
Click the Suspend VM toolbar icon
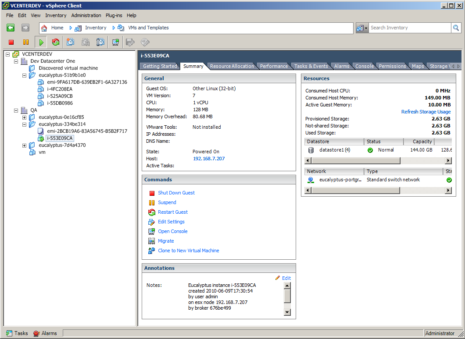(26, 42)
